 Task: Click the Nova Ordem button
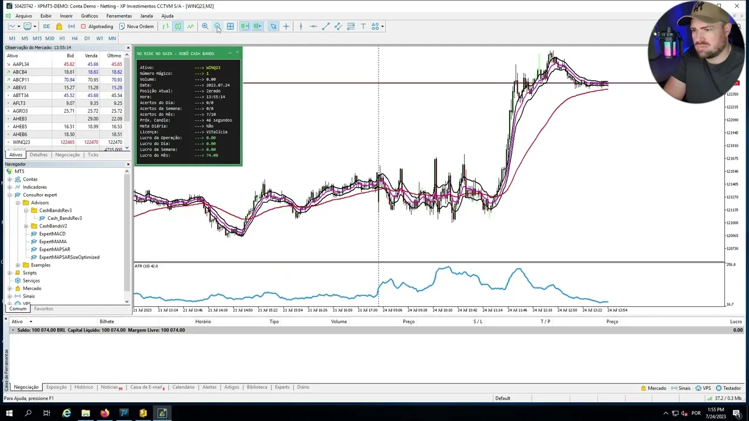(136, 26)
